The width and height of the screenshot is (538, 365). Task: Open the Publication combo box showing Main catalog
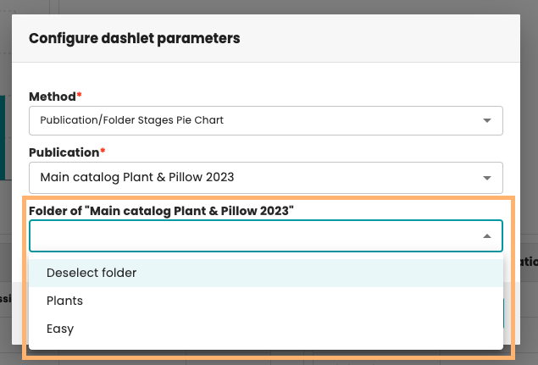tap(254, 178)
